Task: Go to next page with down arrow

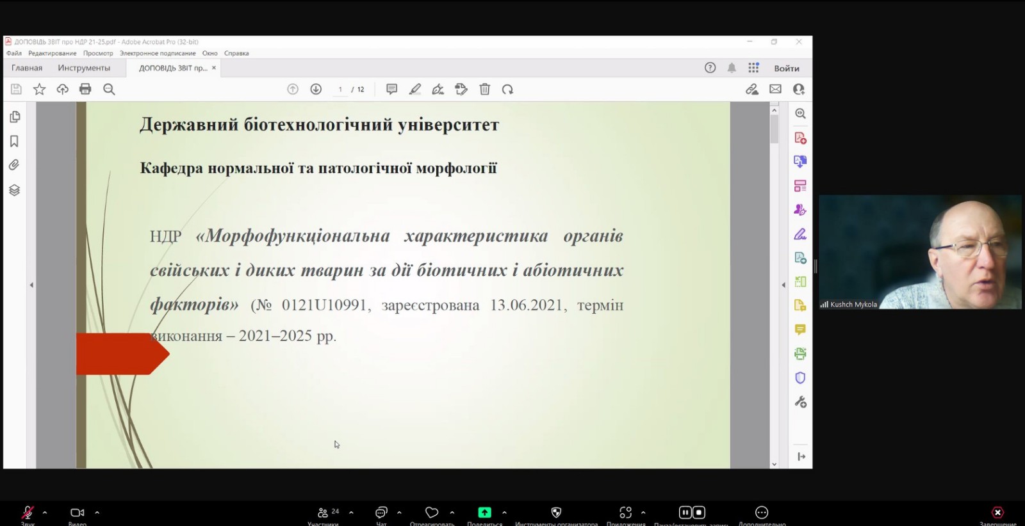Action: coord(316,90)
